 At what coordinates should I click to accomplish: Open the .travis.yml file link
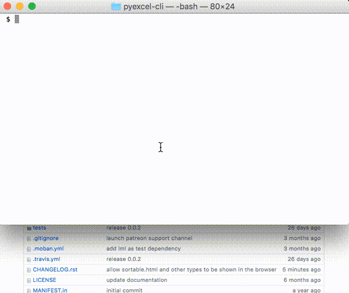tap(47, 259)
